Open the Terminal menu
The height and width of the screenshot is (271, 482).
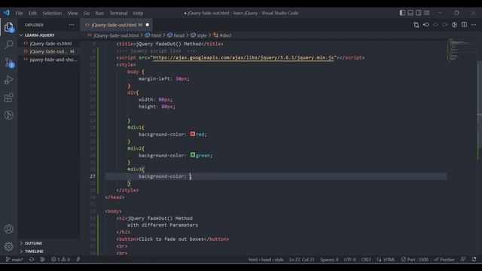(x=118, y=14)
